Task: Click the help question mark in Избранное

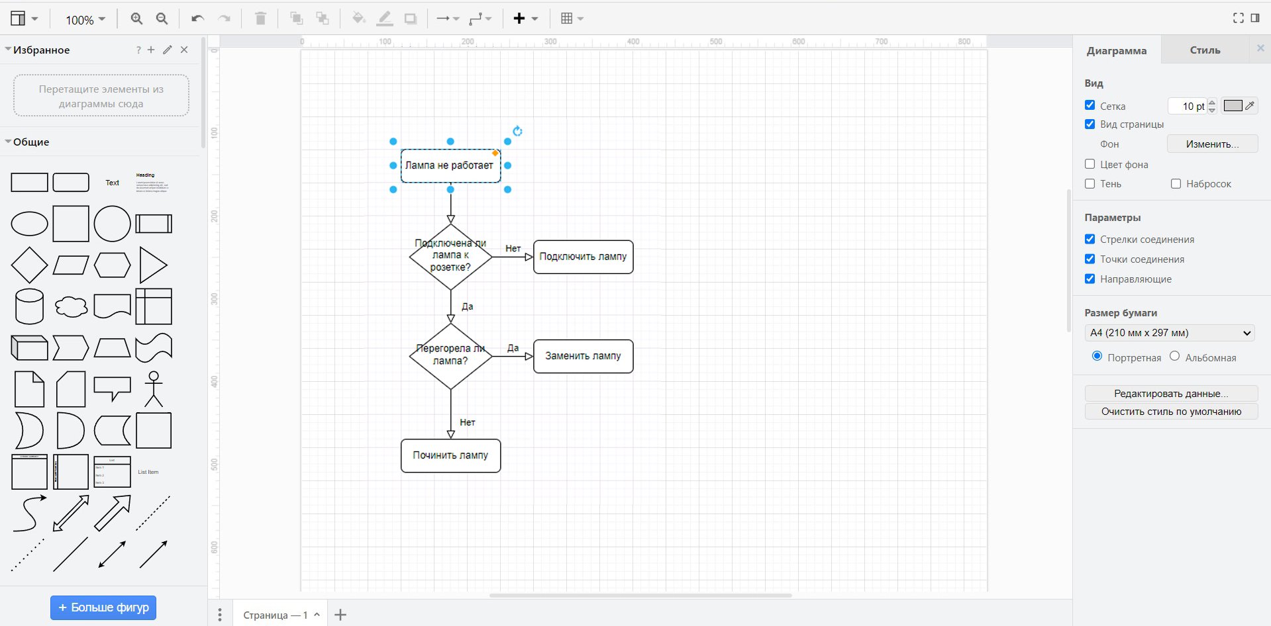Action: 138,50
